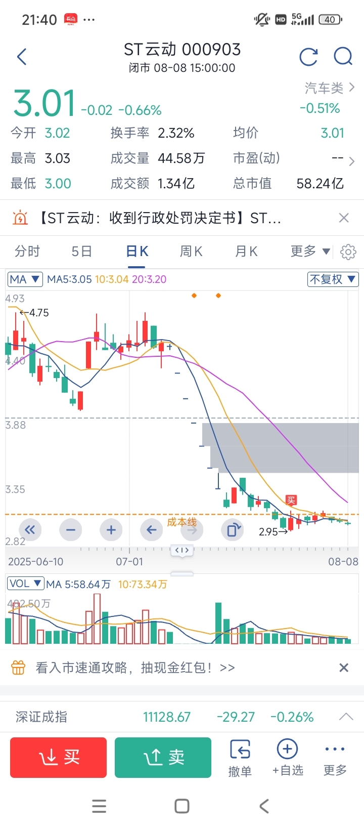Jump to earliest data with double-arrow

[30, 530]
